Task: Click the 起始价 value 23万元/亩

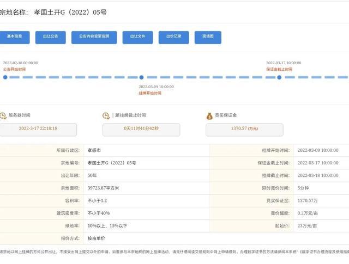Action: pyautogui.click(x=308, y=225)
